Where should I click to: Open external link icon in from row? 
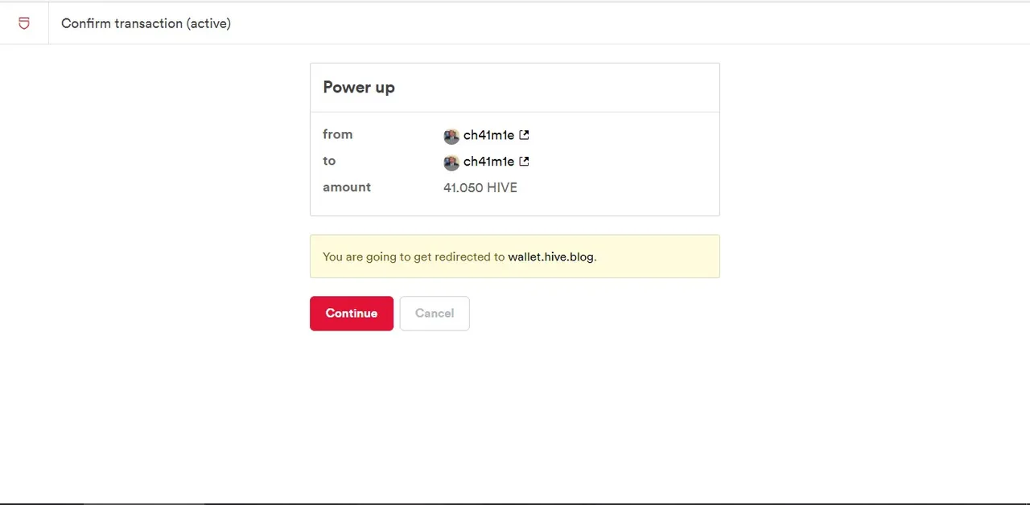[x=524, y=135]
